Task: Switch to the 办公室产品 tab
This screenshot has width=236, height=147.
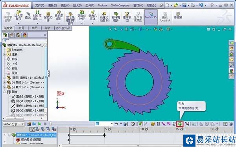Action: [x=63, y=28]
